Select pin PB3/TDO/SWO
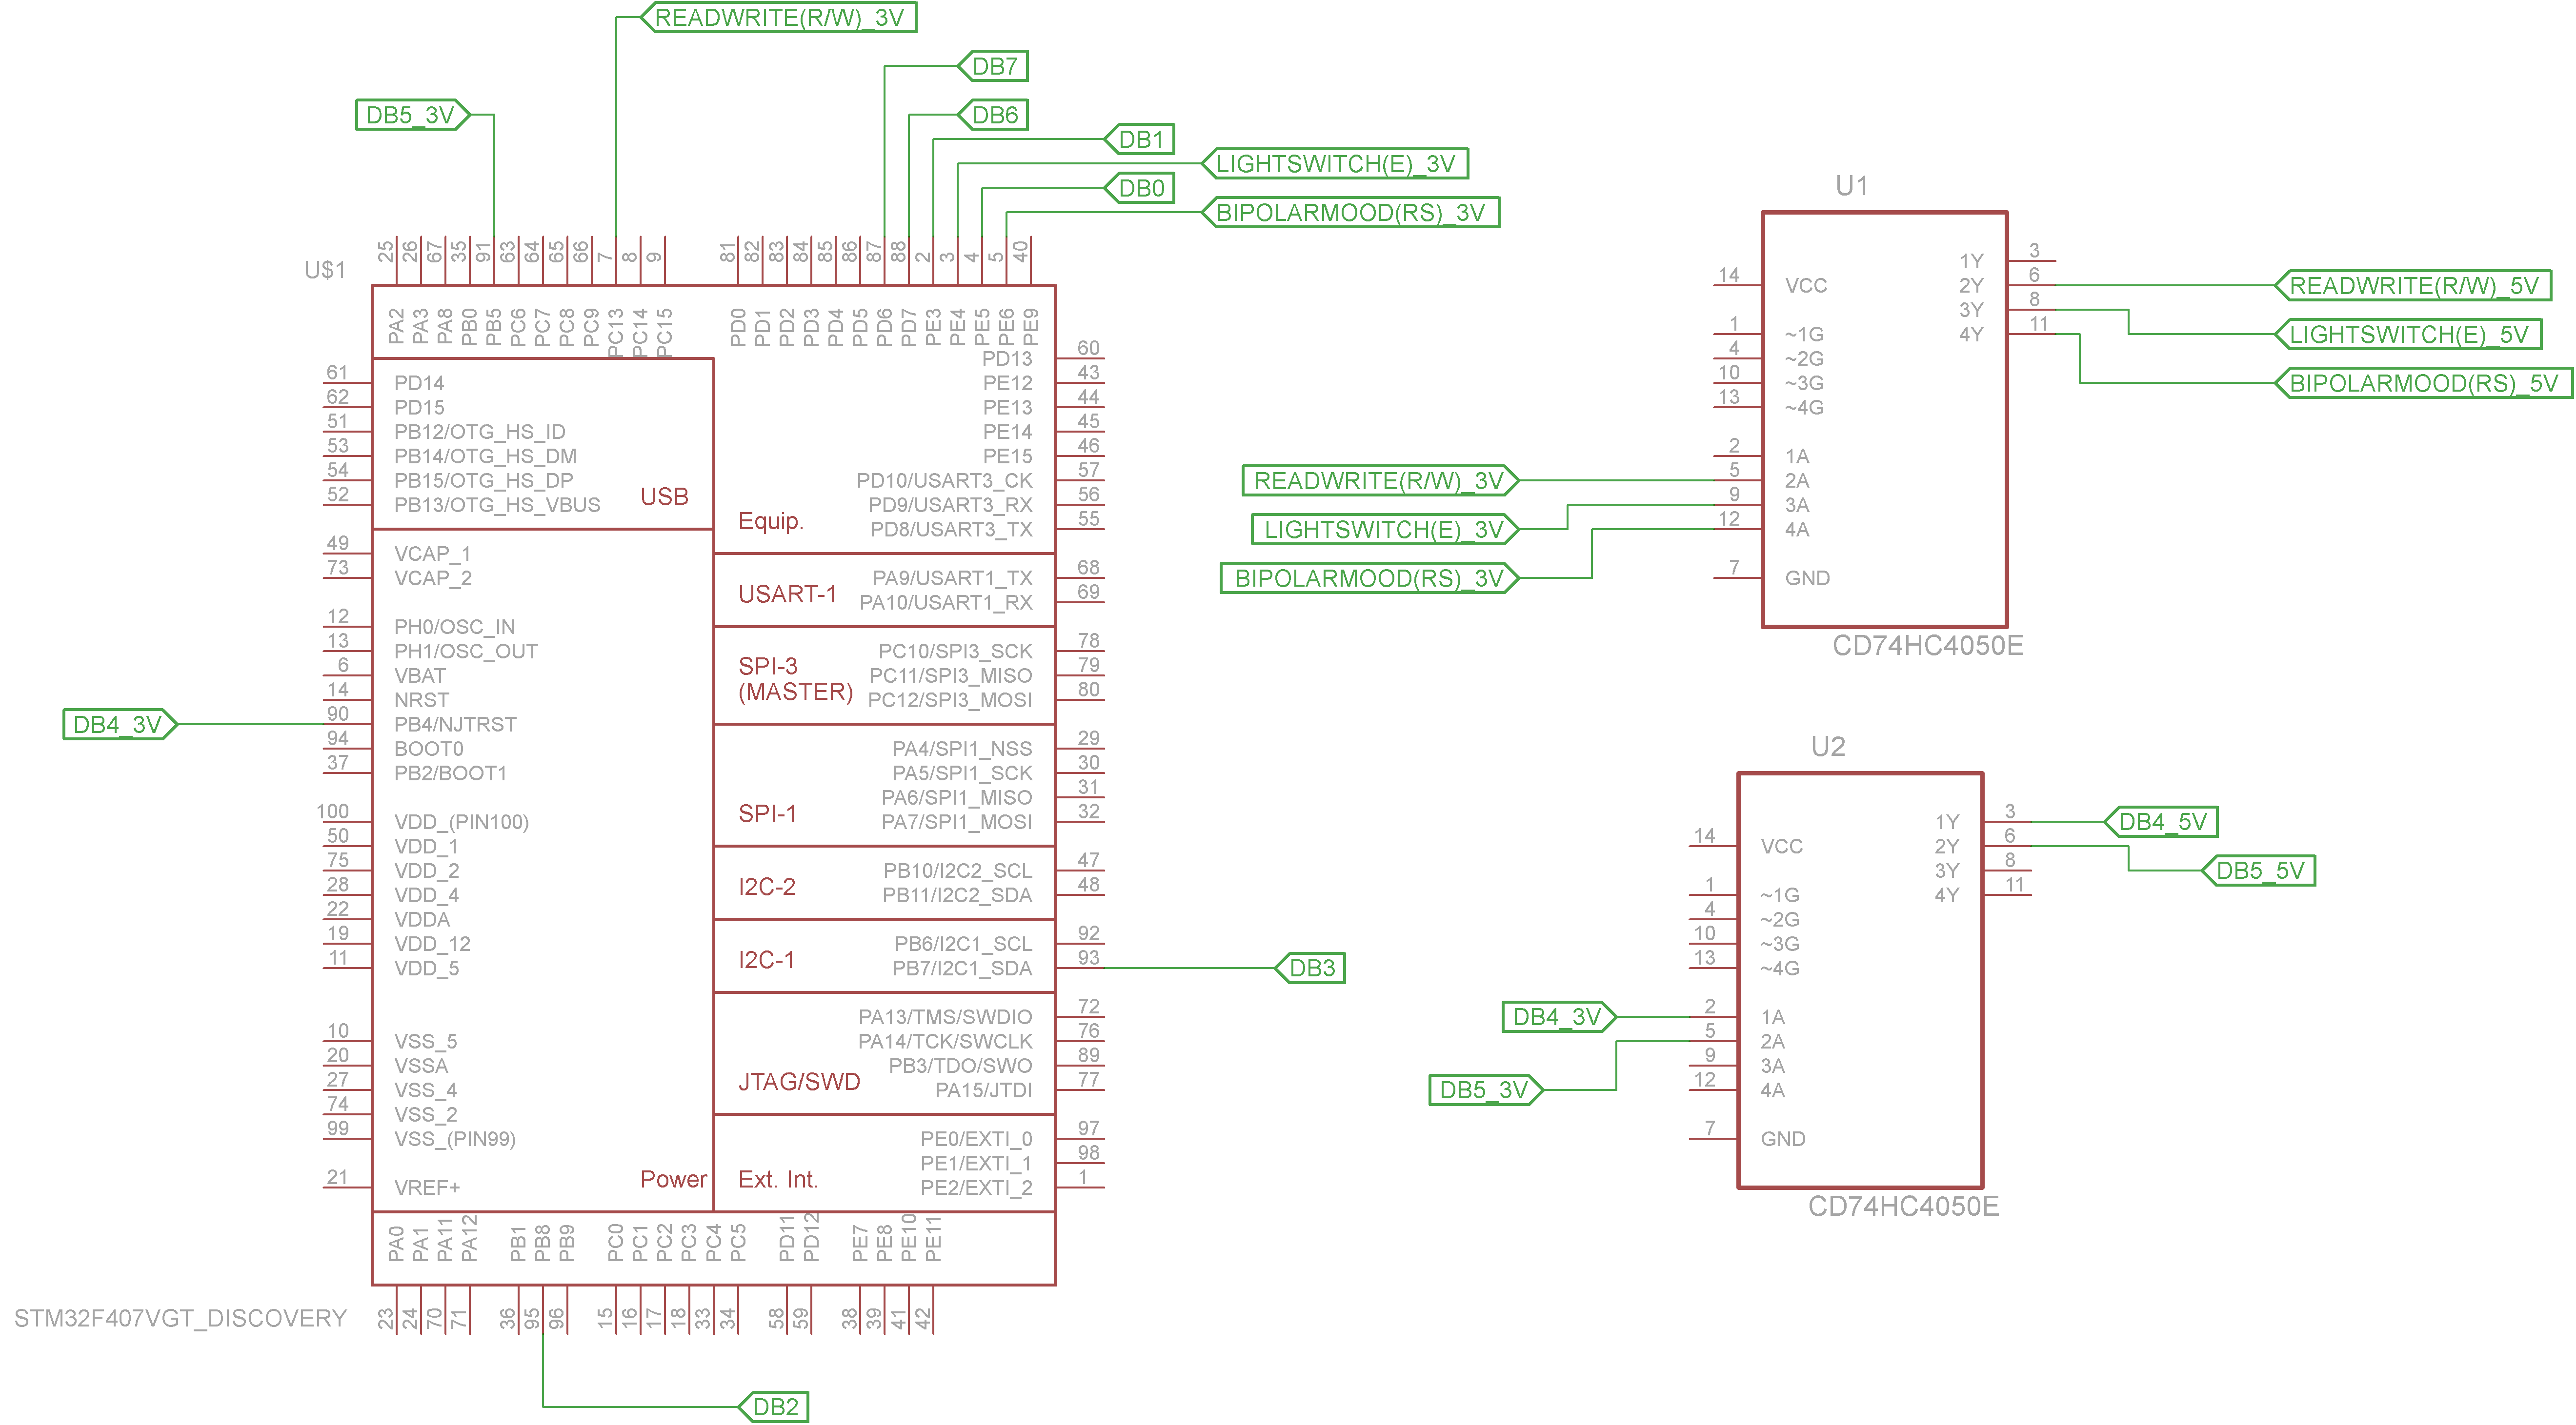The image size is (2576, 1425). pos(959,1066)
